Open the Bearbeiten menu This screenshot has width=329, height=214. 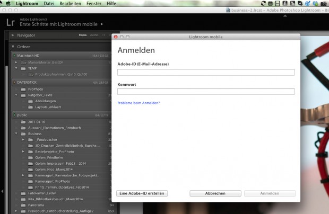(70, 3)
